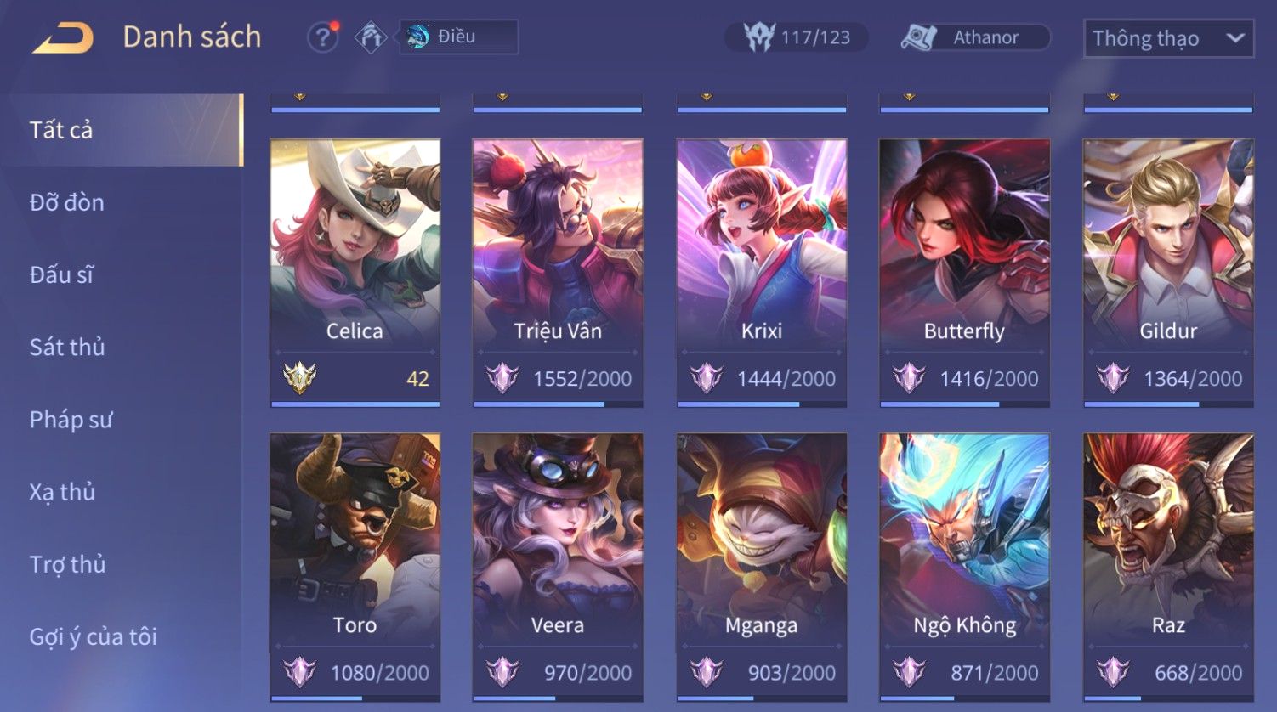Click the diamond badge icon beside Điêu

[371, 37]
